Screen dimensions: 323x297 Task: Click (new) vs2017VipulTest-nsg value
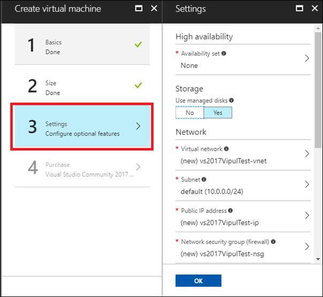click(222, 254)
